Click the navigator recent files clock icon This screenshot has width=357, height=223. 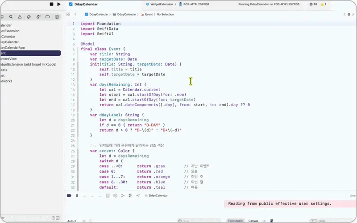click(53, 218)
